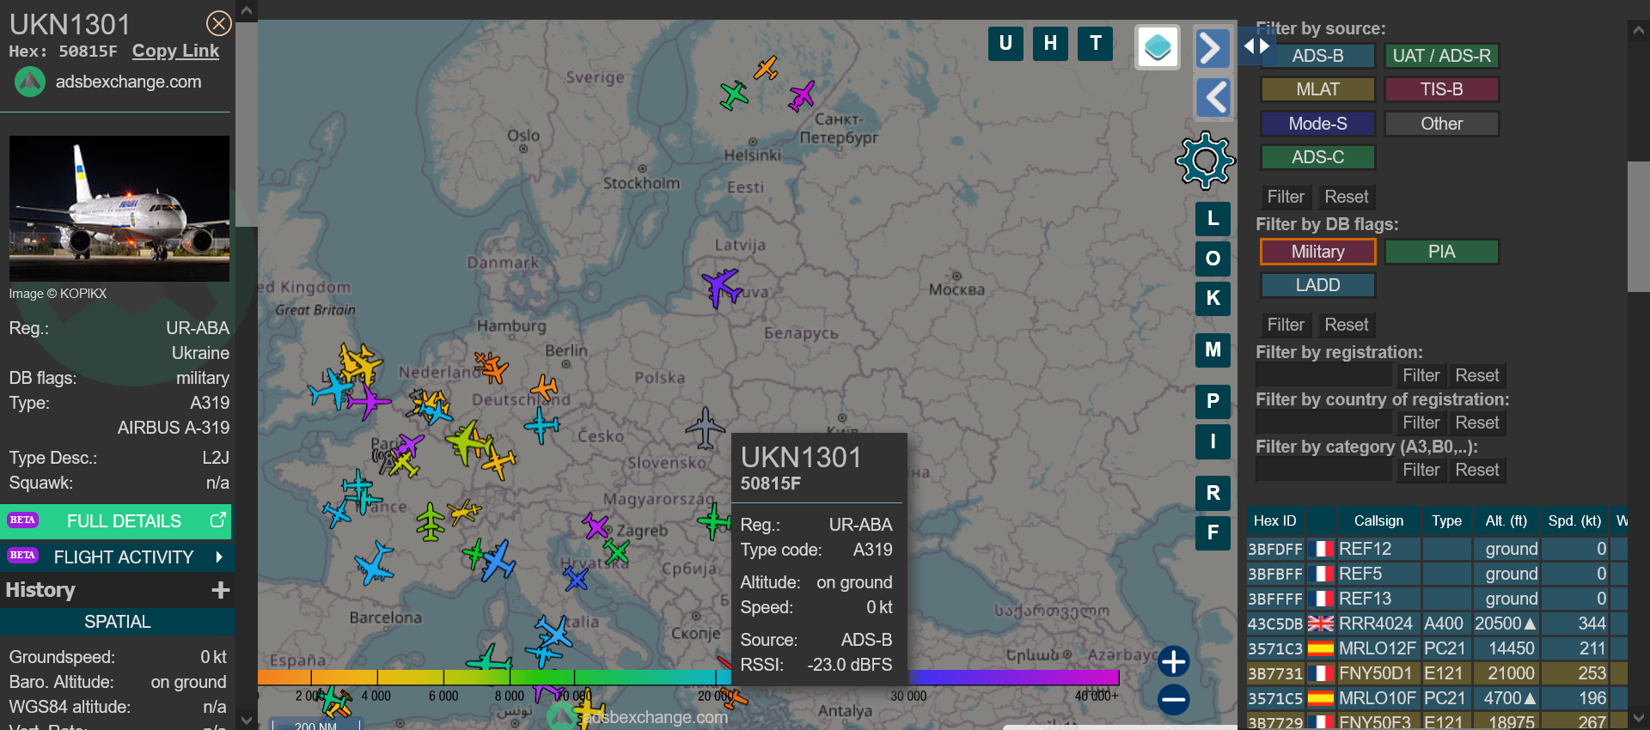
Task: Open the map settings gear
Action: (x=1205, y=160)
